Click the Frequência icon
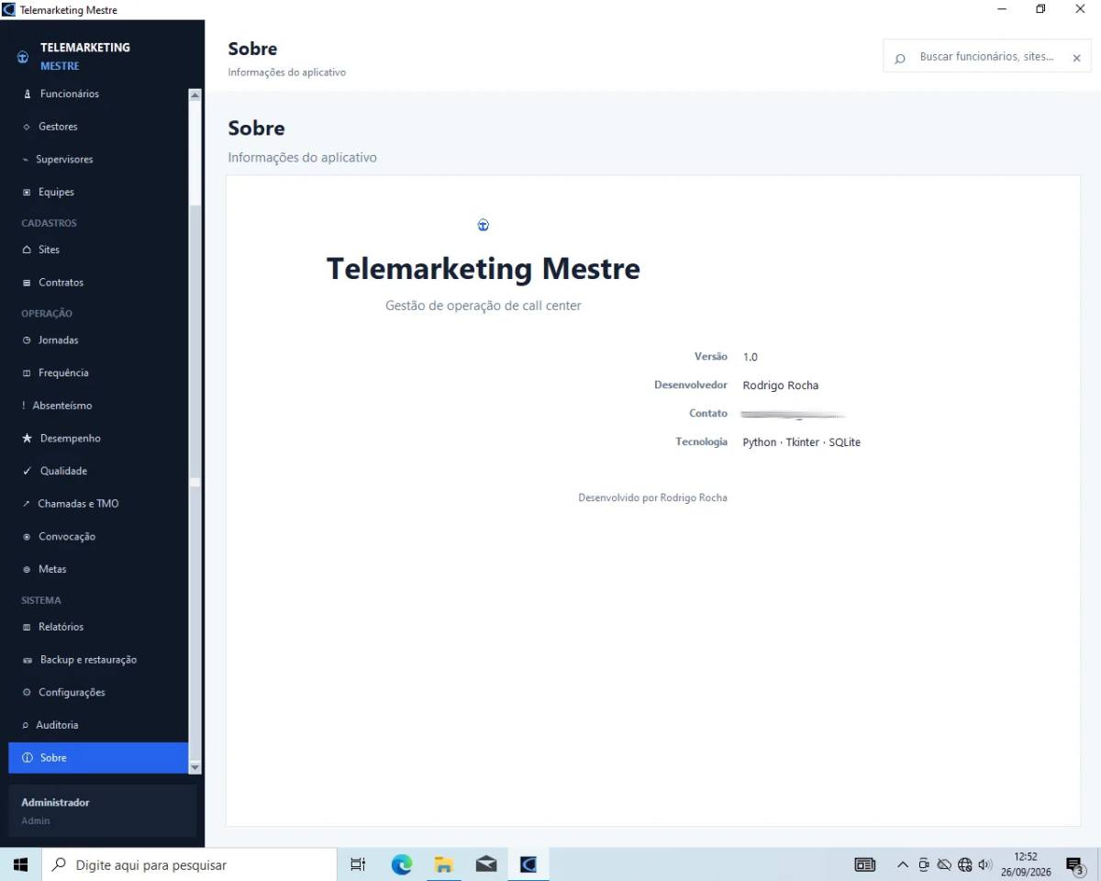This screenshot has width=1101, height=881. [x=27, y=374]
